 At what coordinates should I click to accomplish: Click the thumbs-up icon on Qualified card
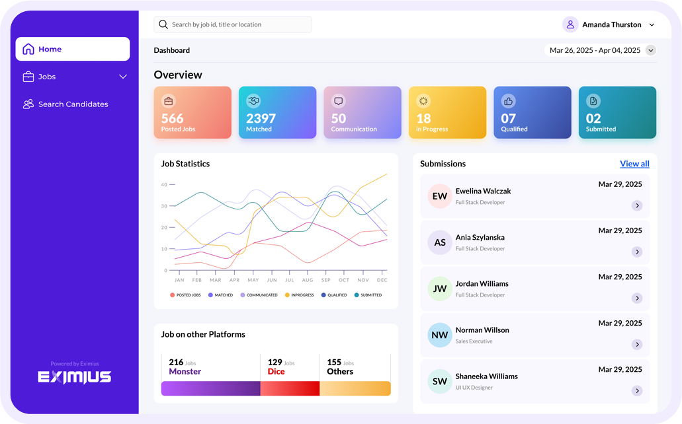[508, 101]
